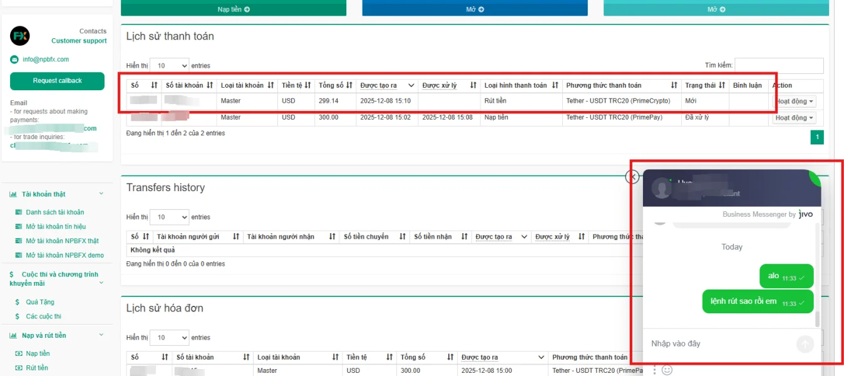Open Nạp tiền sidebar menu item
This screenshot has width=844, height=376.
[x=38, y=353]
